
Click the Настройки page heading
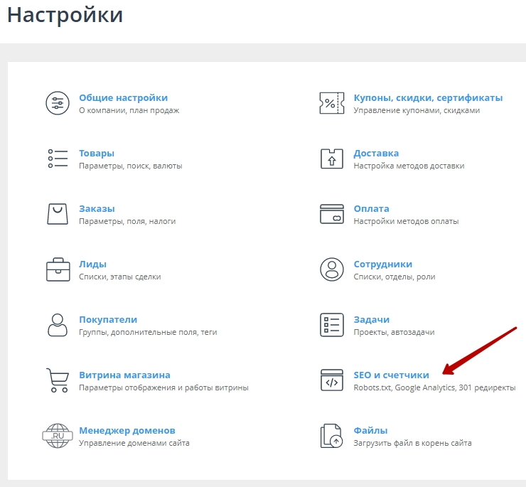coord(65,15)
